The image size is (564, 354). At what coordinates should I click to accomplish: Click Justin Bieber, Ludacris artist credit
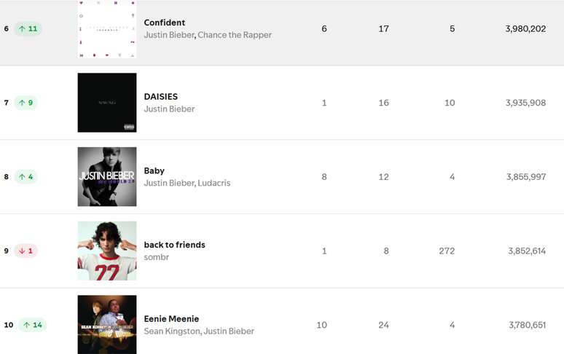click(187, 183)
